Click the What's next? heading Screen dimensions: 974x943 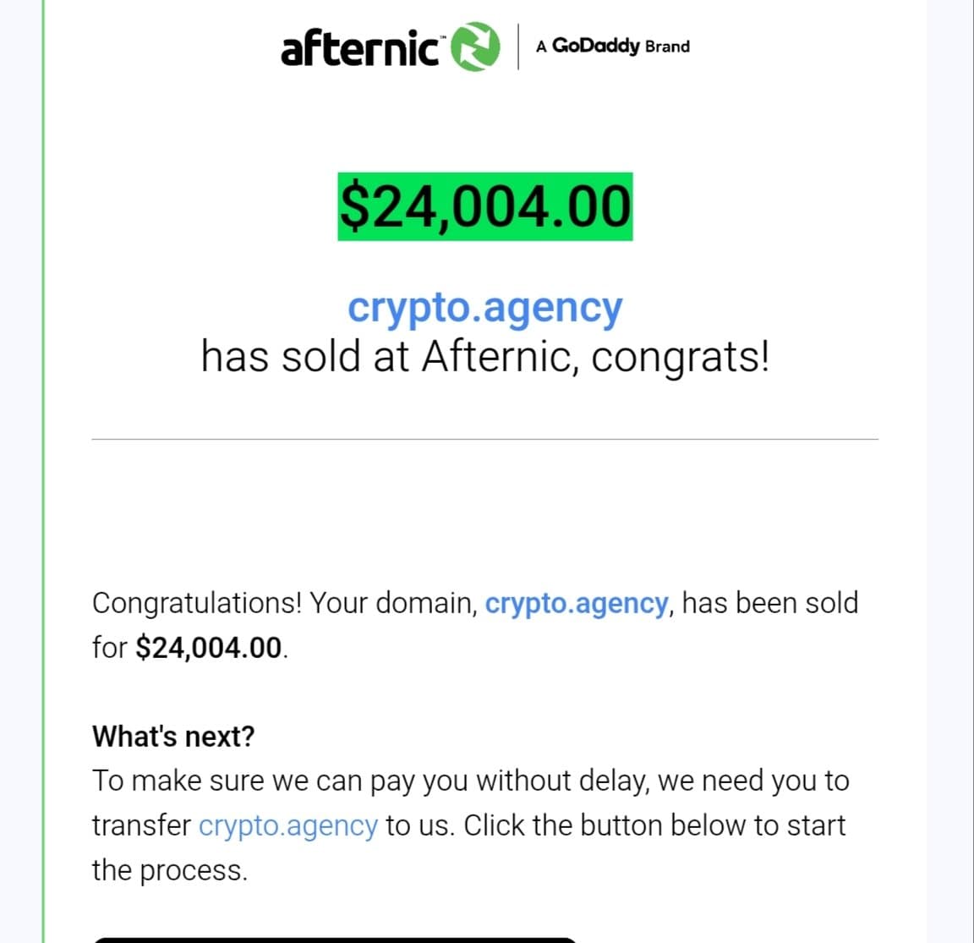(173, 737)
